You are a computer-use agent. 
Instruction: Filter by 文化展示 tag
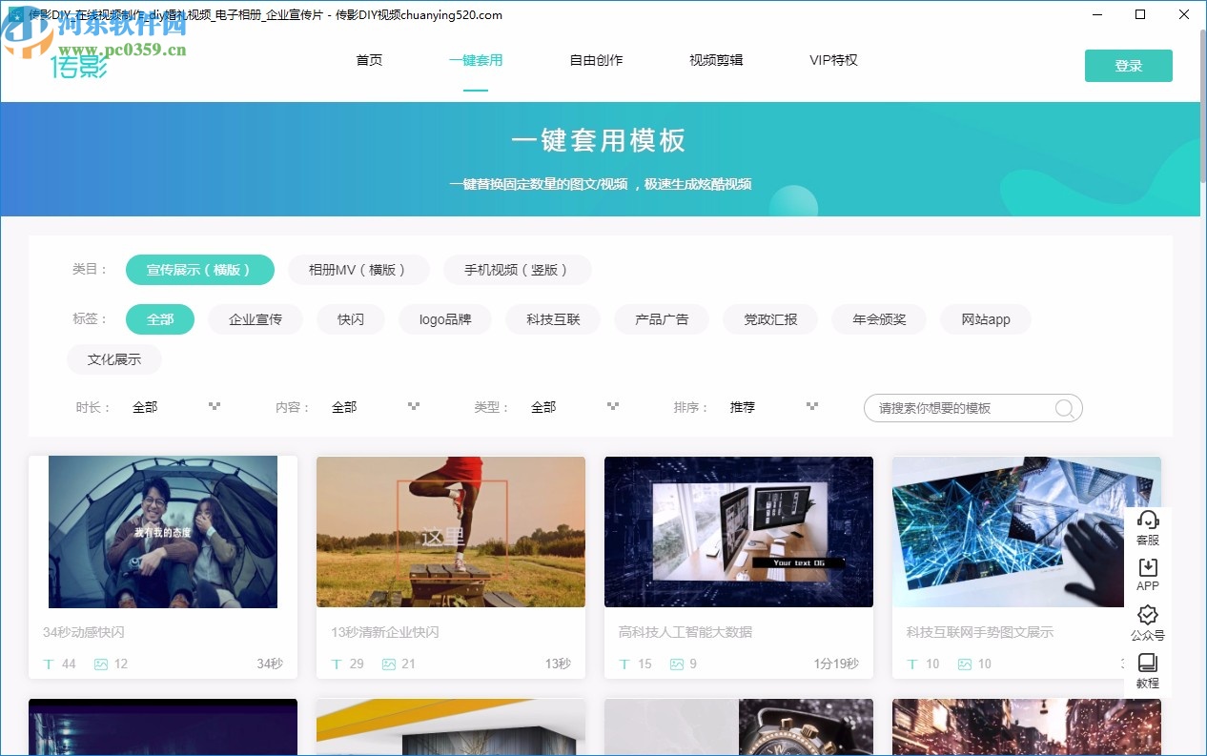[114, 359]
